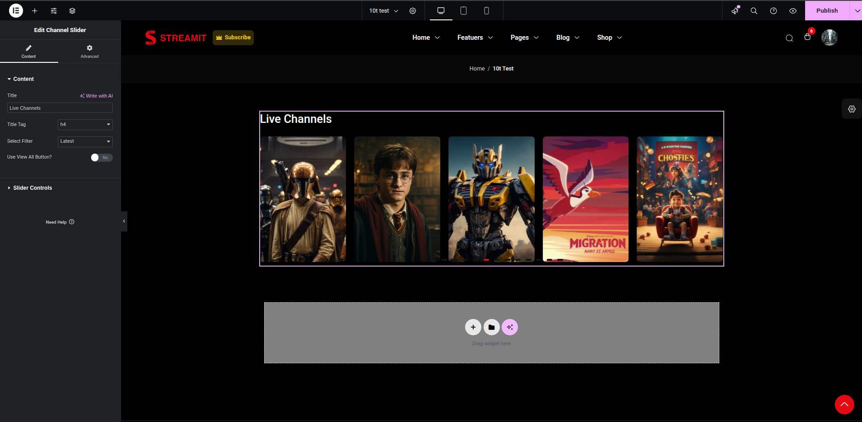Open template library folder button
862x422 pixels.
point(492,327)
